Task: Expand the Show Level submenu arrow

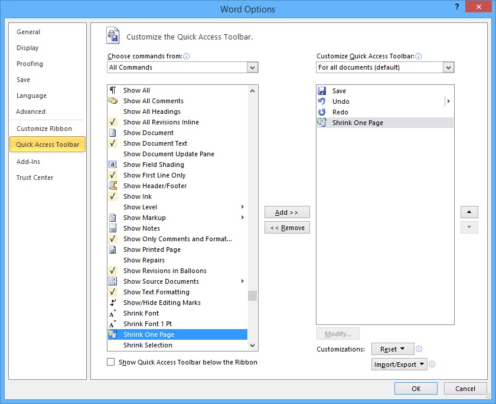Action: (242, 207)
